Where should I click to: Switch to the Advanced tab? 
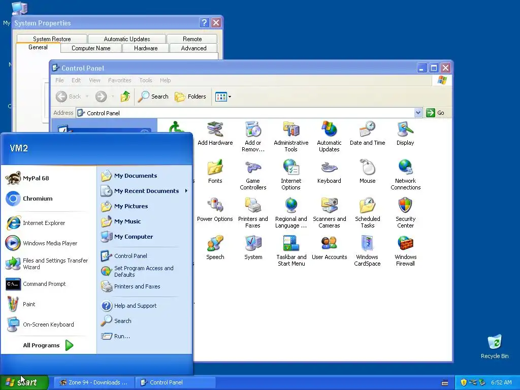[x=193, y=48]
